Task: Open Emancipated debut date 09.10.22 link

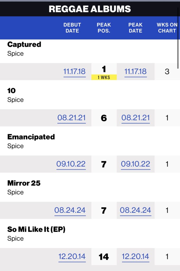Action: [x=71, y=164]
